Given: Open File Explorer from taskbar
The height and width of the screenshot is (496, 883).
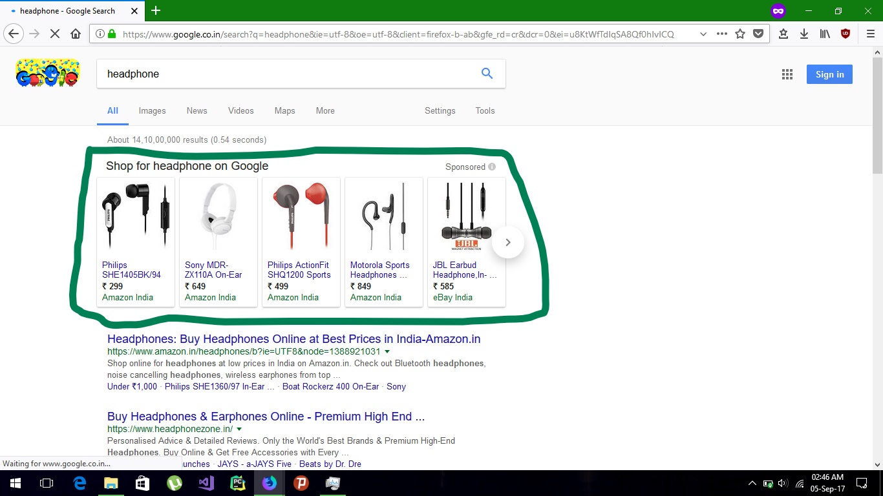Looking at the screenshot, I should click(x=111, y=483).
